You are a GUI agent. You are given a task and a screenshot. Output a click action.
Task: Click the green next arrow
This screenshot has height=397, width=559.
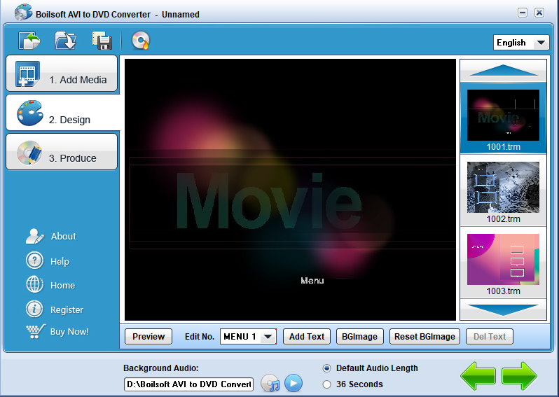(519, 376)
